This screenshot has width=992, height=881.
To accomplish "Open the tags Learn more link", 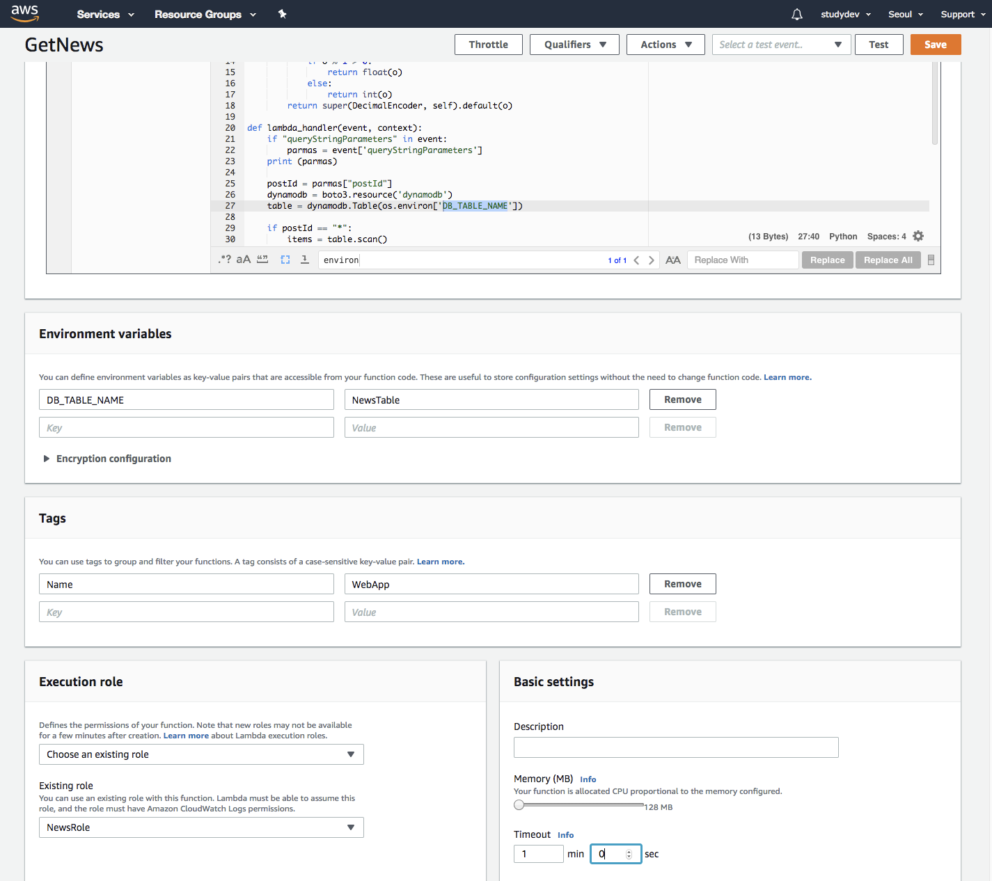I will point(441,562).
